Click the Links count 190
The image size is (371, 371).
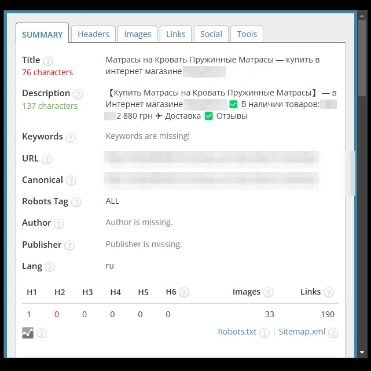pos(328,314)
